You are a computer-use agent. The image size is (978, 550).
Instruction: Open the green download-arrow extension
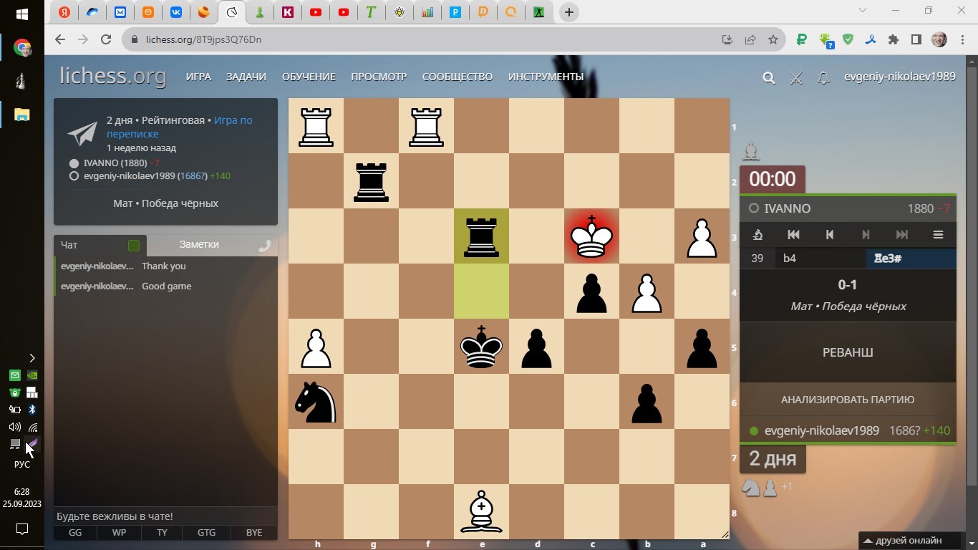[826, 41]
